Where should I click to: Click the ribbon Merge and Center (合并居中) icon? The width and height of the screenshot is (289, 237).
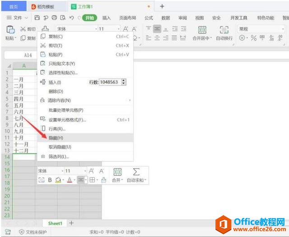pos(202,30)
